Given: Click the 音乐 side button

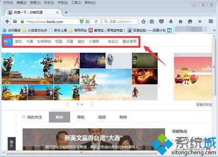Looking at the screenshot, I should (x=12, y=144).
